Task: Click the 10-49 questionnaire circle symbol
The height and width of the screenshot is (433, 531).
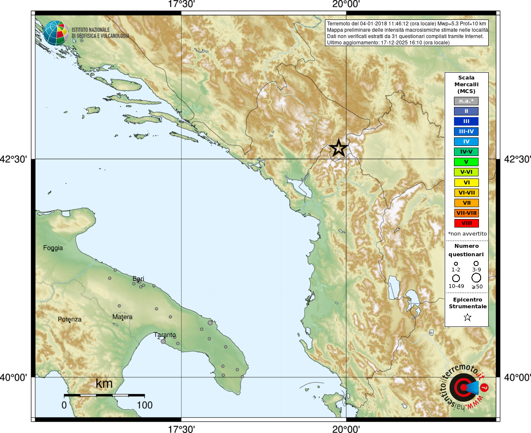Action: pos(456,278)
